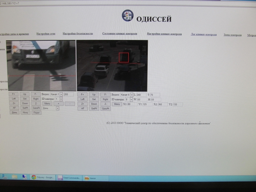Focus the W field with 50
Screen dimensions: 256x192
(142, 99)
